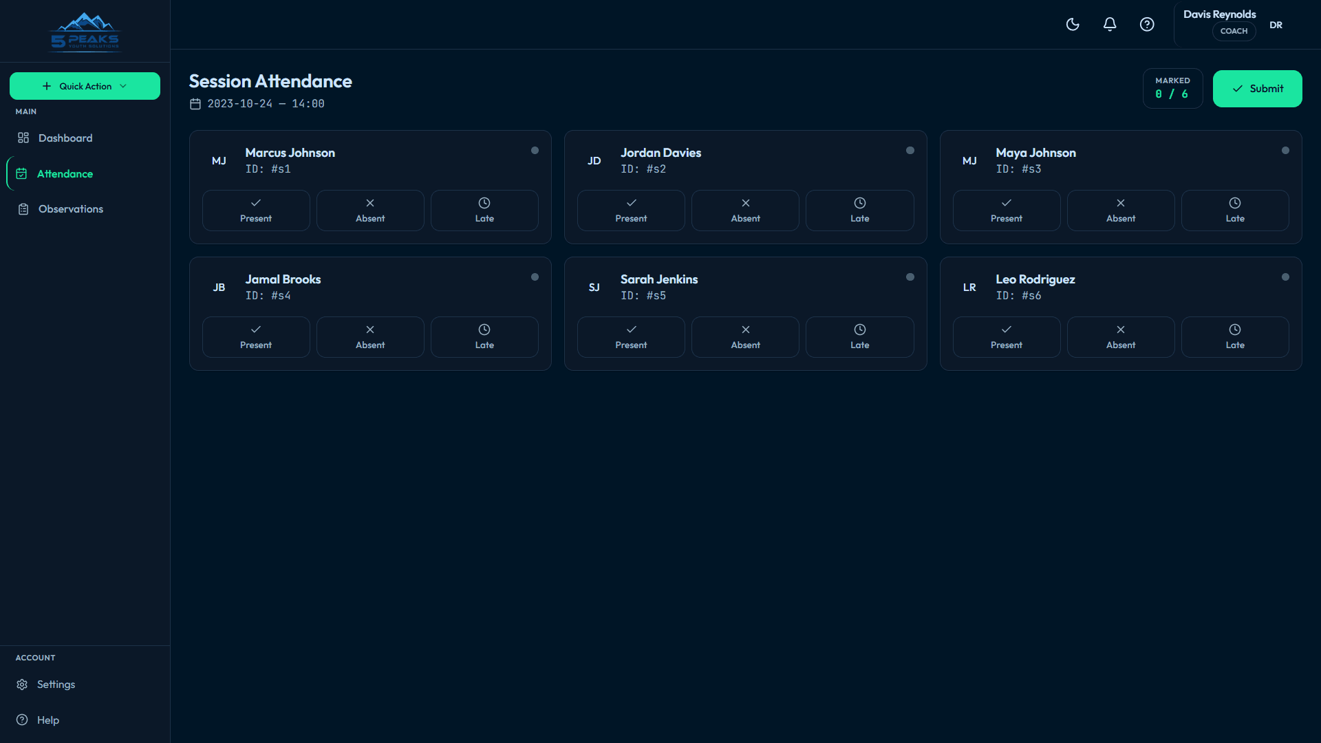Click the 5 Peaks logo
This screenshot has height=743, width=1321.
pos(85,32)
